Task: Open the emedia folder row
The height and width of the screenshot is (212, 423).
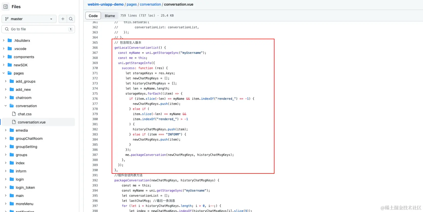Action: pos(38,130)
